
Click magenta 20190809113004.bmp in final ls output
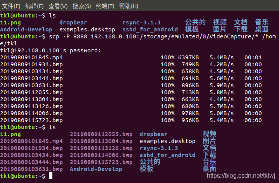pyautogui.click(x=101, y=141)
